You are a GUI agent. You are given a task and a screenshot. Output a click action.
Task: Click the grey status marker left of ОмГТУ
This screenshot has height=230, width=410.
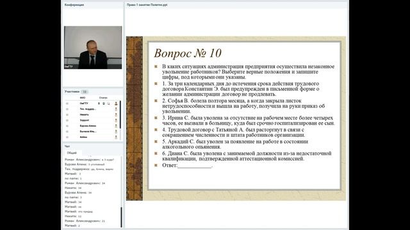click(67, 103)
